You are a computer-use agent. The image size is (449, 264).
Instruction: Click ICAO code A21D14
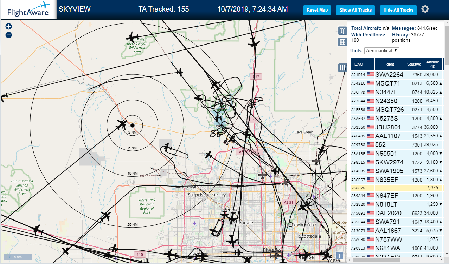click(358, 75)
